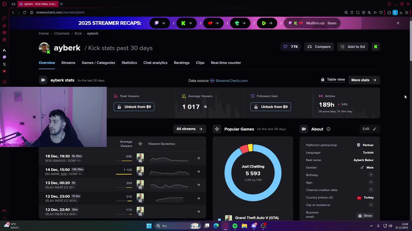Unlock Peak Viewers from $9
The image size is (412, 231).
[x=134, y=107]
